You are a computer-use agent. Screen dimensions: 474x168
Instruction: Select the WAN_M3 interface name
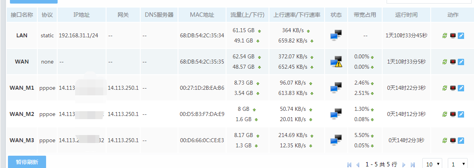pos(22,140)
